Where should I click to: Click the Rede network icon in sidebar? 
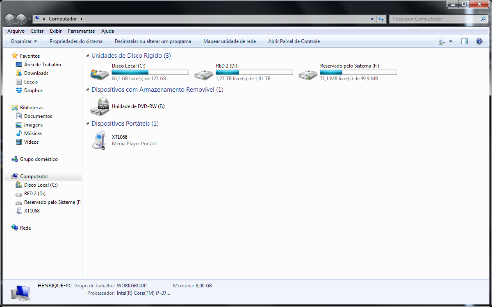[x=15, y=228]
